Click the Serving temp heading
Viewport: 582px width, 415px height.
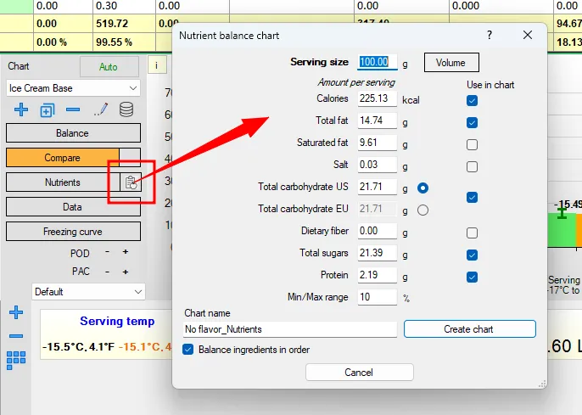pyautogui.click(x=117, y=321)
